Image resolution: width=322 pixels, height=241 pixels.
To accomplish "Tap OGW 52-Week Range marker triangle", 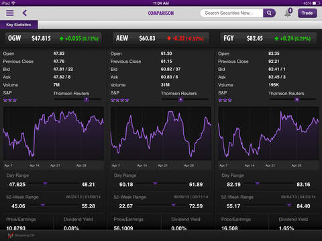I will pos(42,205).
